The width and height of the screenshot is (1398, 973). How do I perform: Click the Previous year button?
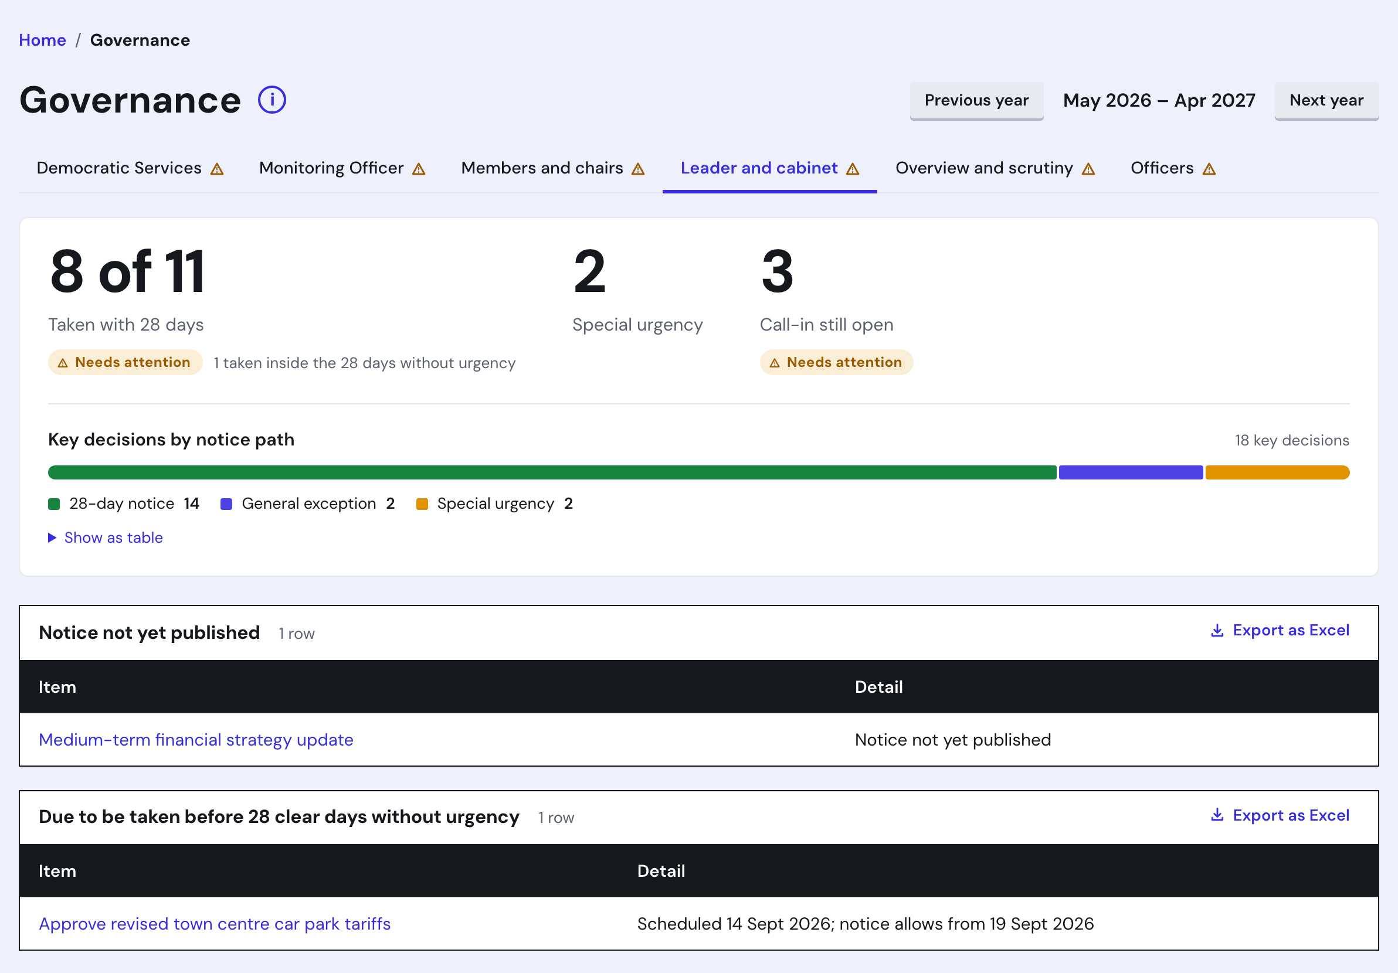coord(976,100)
